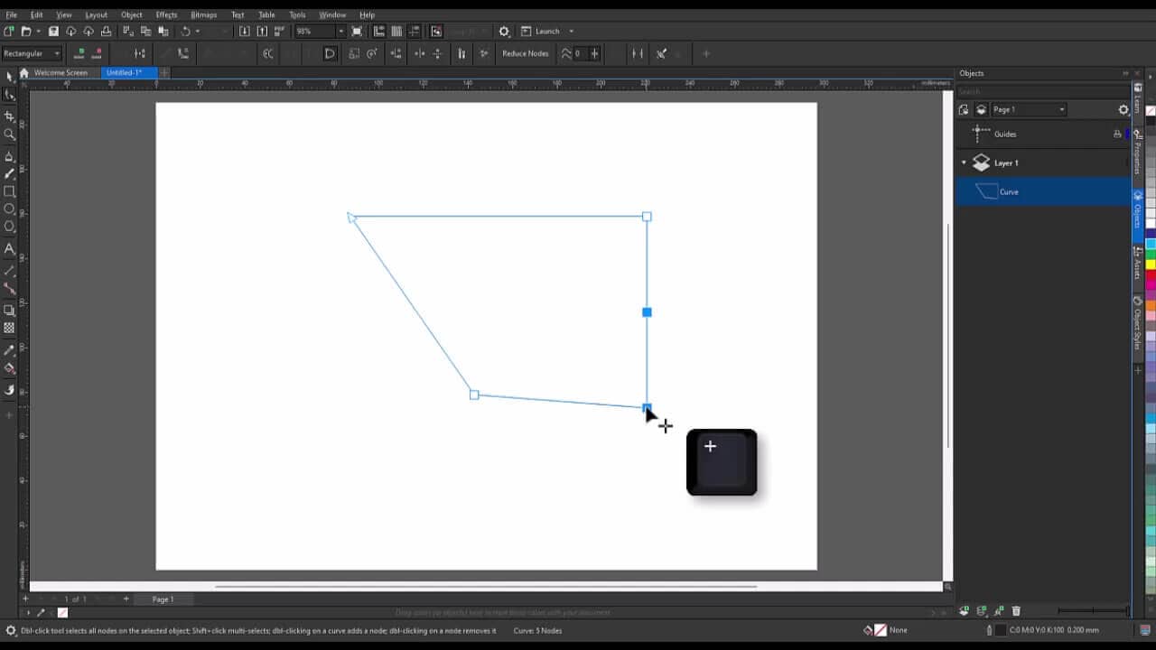Click the trash icon in Objects docker
The width and height of the screenshot is (1156, 650).
click(1016, 611)
